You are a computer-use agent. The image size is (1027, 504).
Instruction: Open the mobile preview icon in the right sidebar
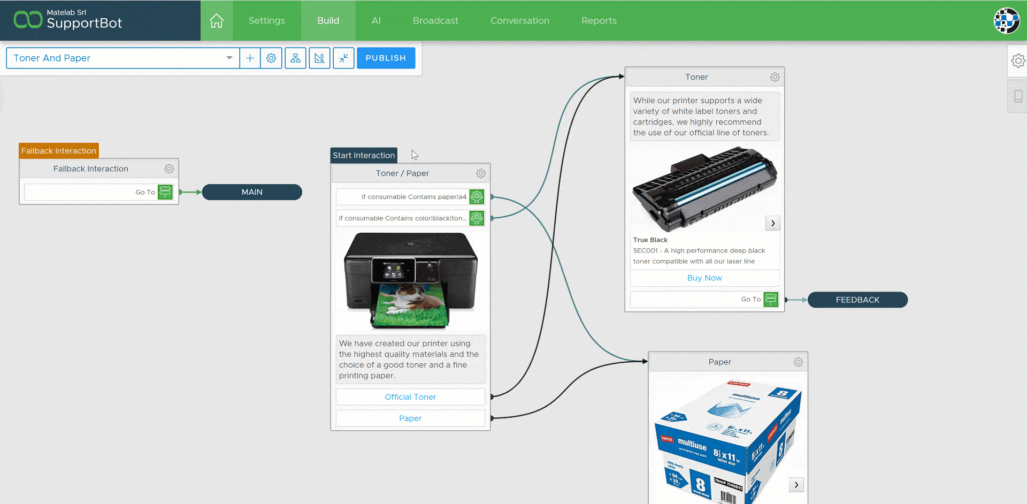pyautogui.click(x=1018, y=96)
